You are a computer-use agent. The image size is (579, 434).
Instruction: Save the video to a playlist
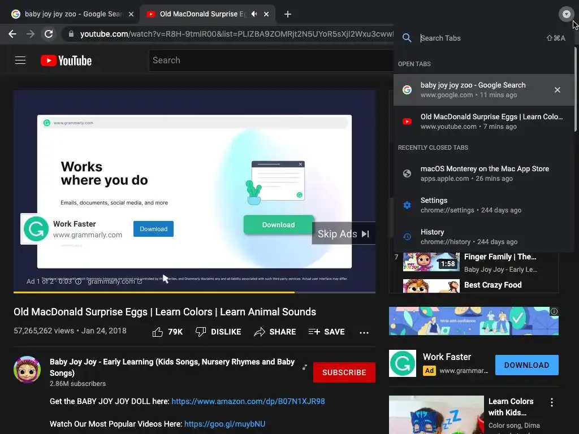327,332
